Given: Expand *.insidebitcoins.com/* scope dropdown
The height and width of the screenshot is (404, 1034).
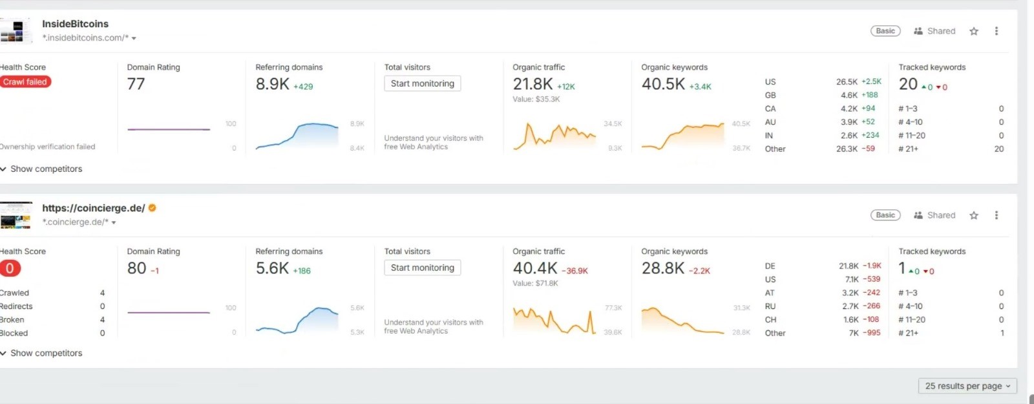Looking at the screenshot, I should tap(134, 38).
